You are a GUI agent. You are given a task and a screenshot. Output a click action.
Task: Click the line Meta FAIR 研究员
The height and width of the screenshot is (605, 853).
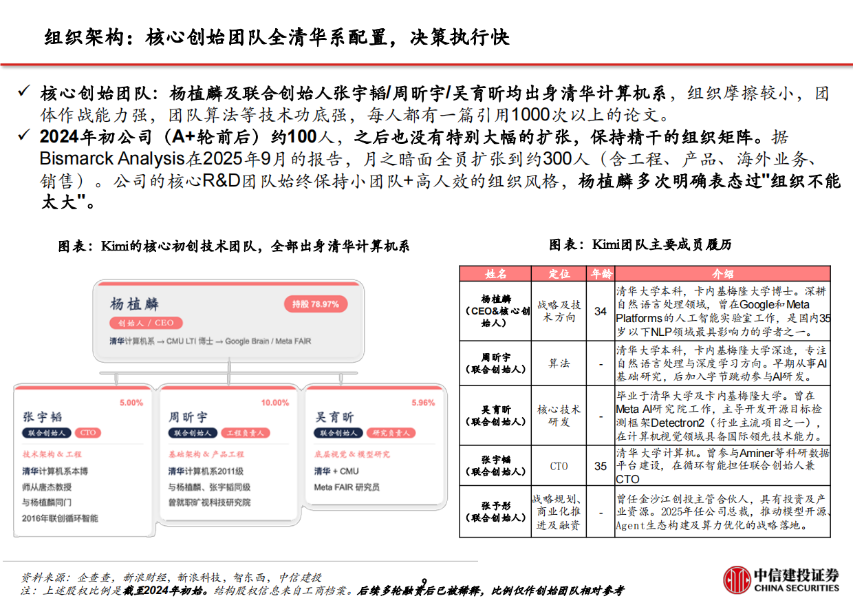tap(347, 487)
